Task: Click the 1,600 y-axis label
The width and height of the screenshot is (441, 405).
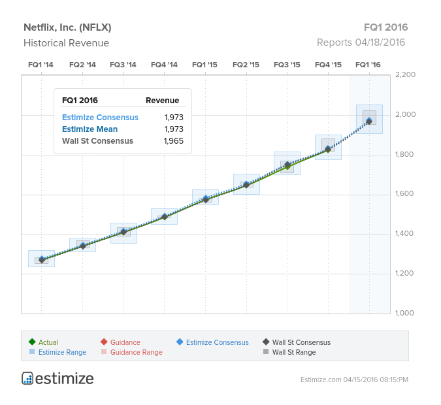Action: [404, 193]
